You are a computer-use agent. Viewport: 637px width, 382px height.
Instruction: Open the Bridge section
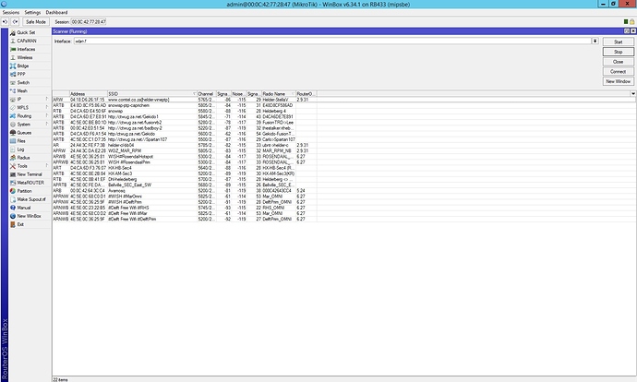(x=23, y=66)
